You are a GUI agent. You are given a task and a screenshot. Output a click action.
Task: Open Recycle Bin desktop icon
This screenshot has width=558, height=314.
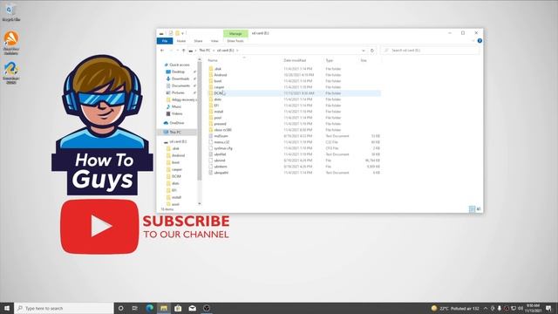[x=11, y=13]
